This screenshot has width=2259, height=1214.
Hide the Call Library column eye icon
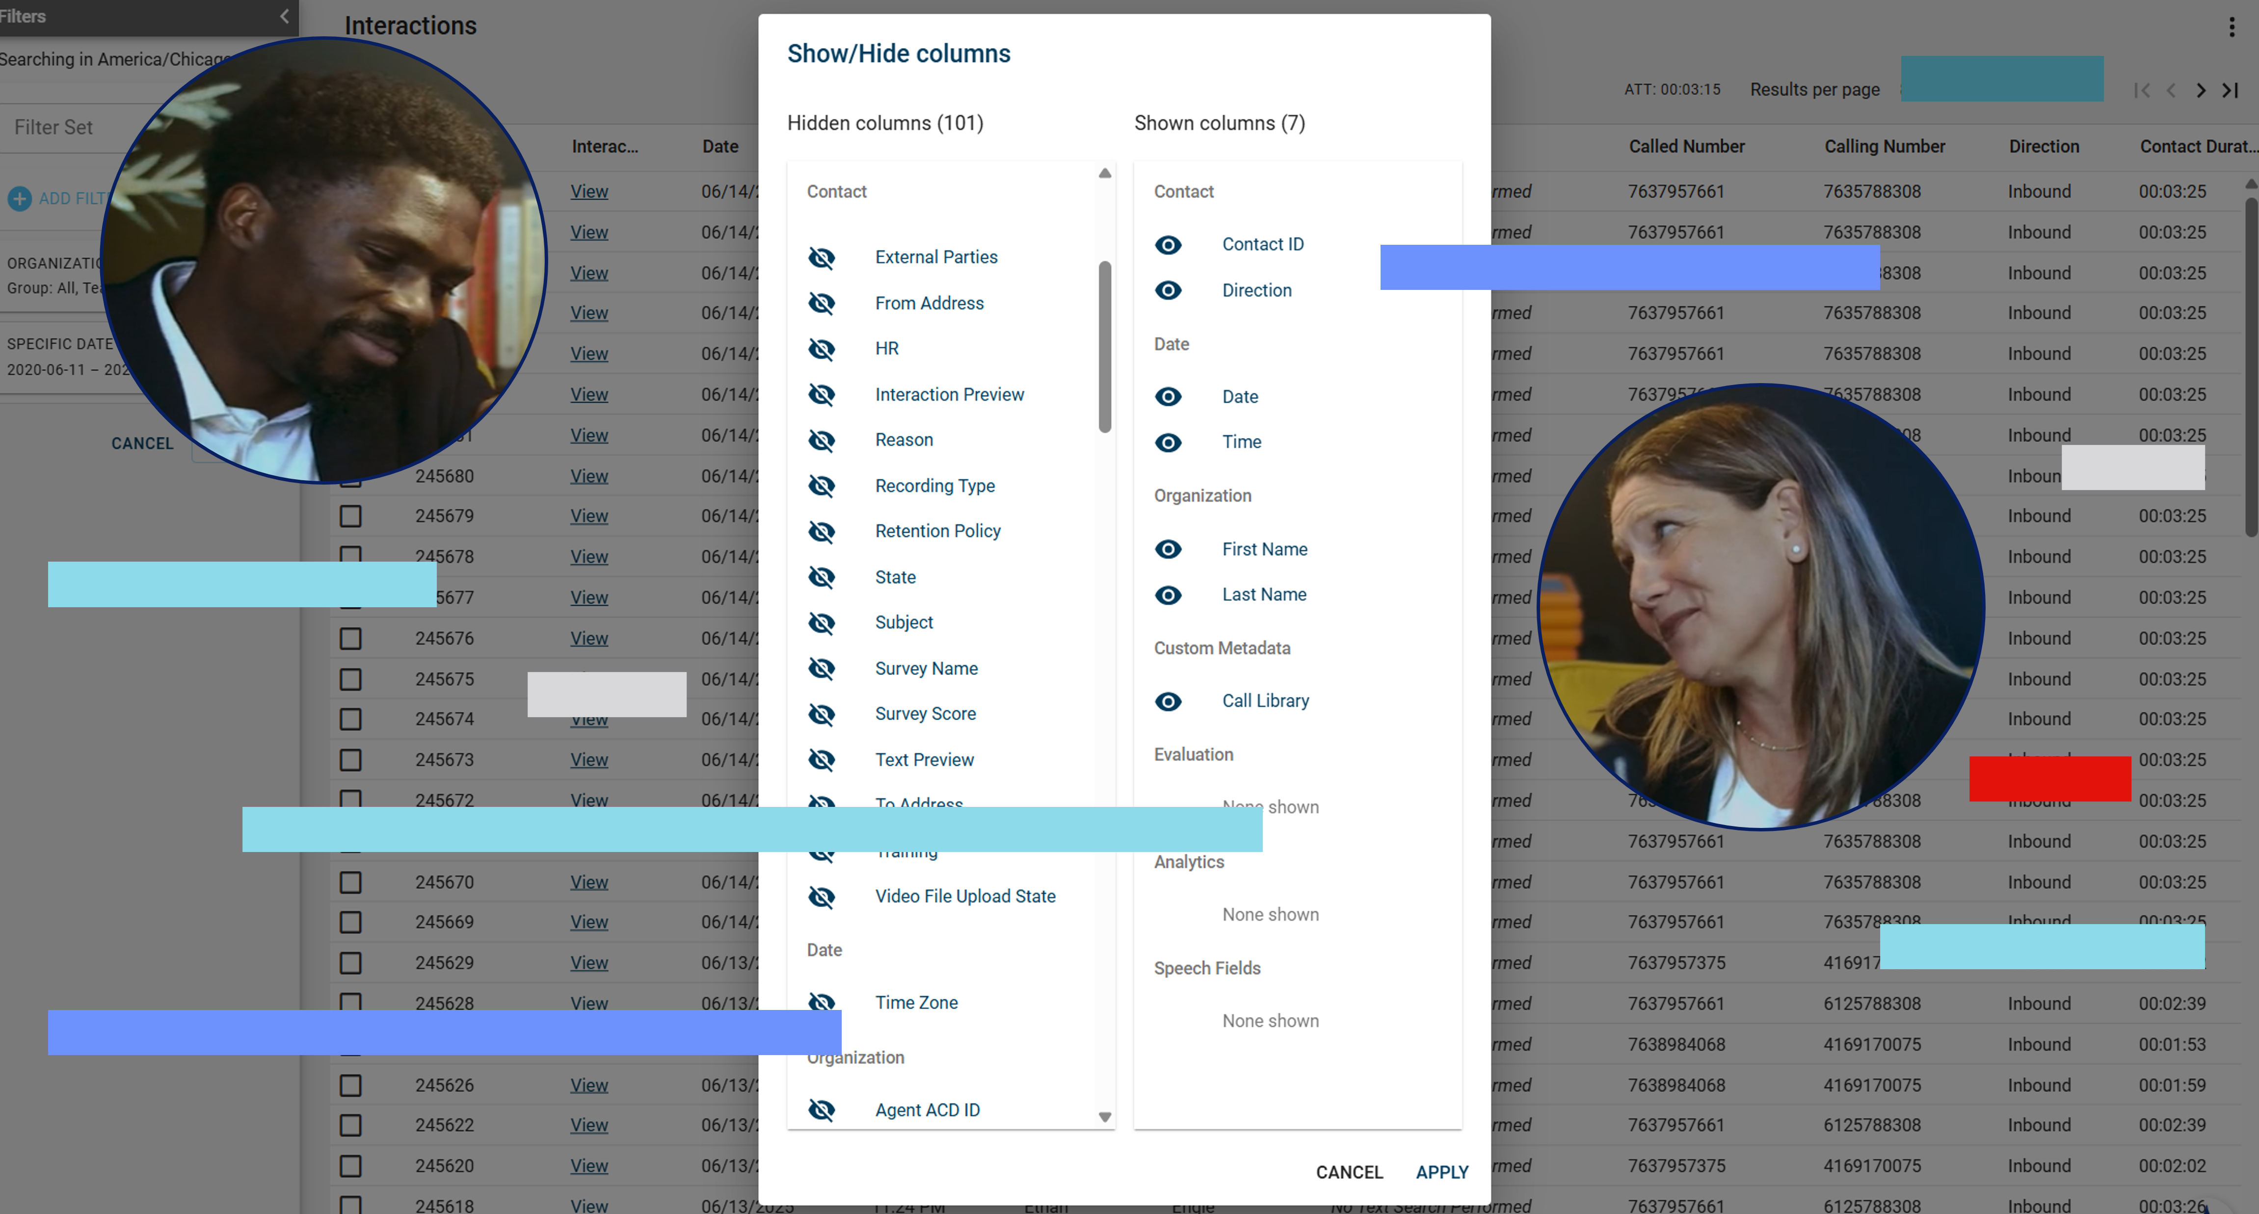(x=1167, y=701)
